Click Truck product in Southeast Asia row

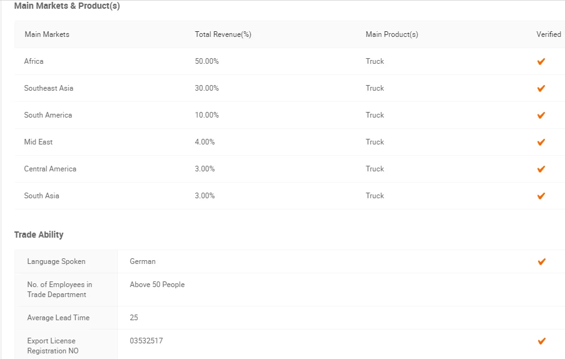[375, 88]
